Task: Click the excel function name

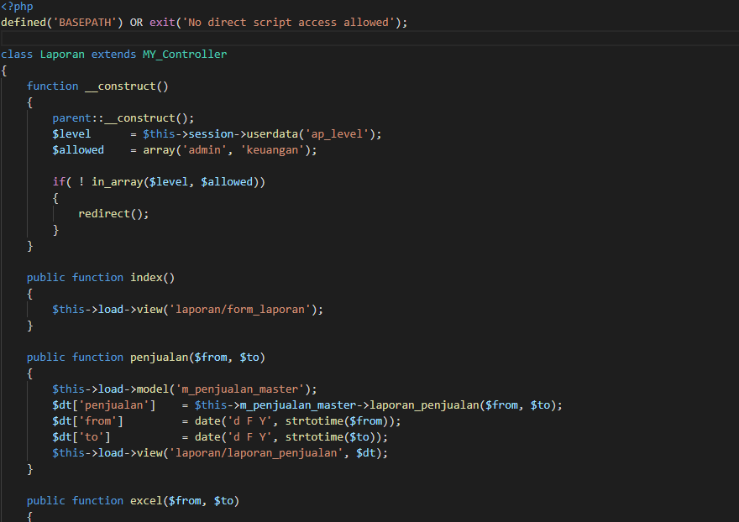Action: click(x=146, y=501)
